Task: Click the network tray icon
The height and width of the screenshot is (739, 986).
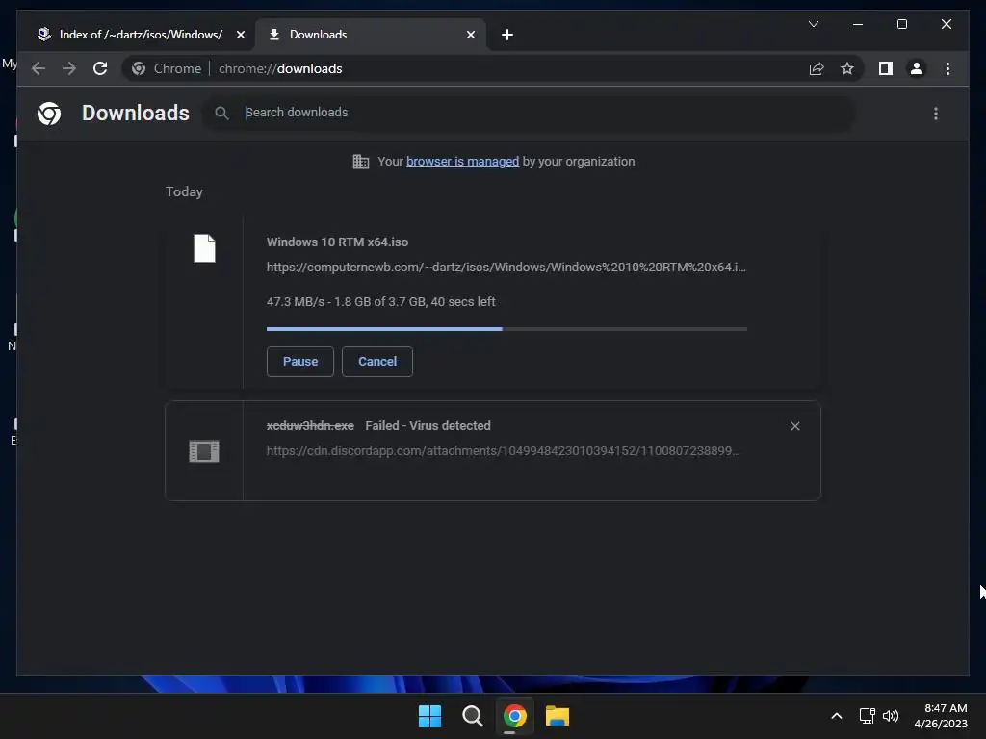Action: 868,716
